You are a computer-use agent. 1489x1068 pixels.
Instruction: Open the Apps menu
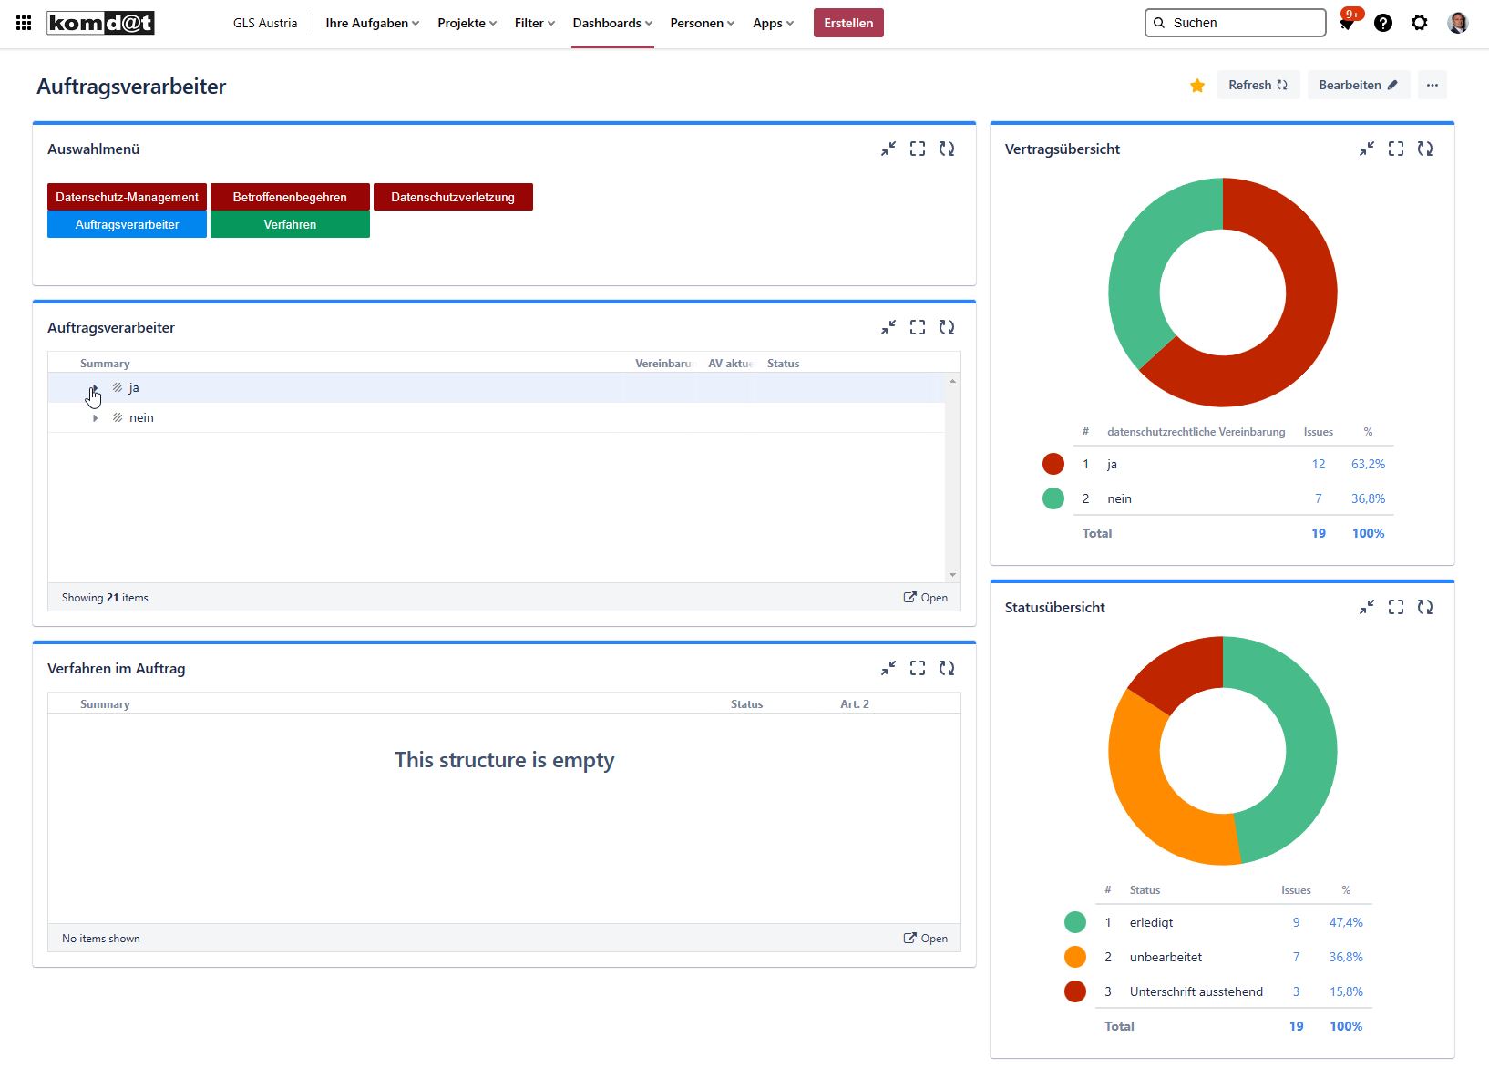[x=773, y=23]
